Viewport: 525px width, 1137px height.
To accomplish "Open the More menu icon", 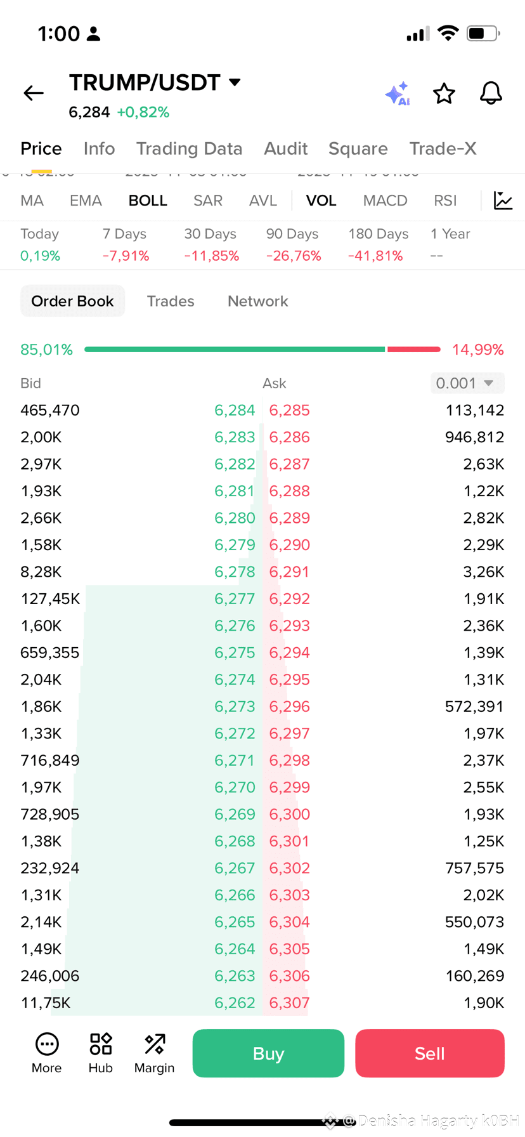I will pos(47,1053).
